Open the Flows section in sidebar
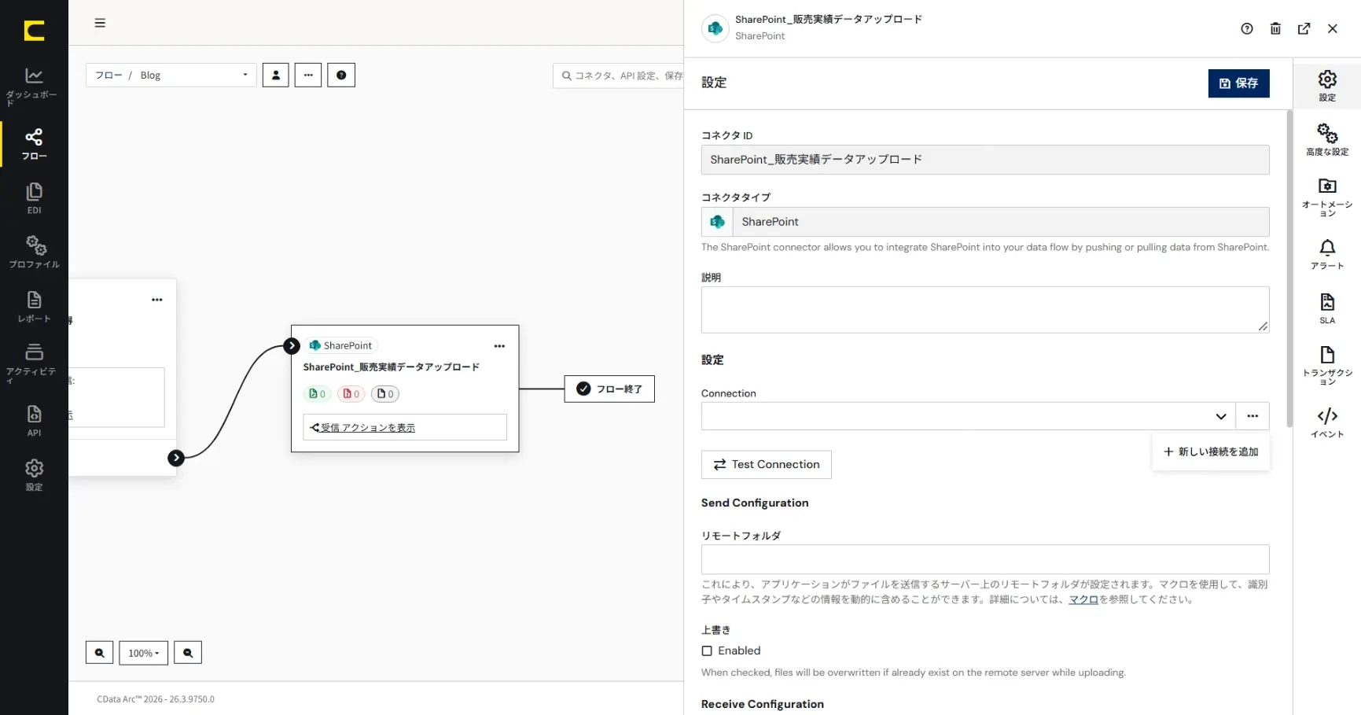Viewport: 1361px width, 715px height. tap(34, 144)
